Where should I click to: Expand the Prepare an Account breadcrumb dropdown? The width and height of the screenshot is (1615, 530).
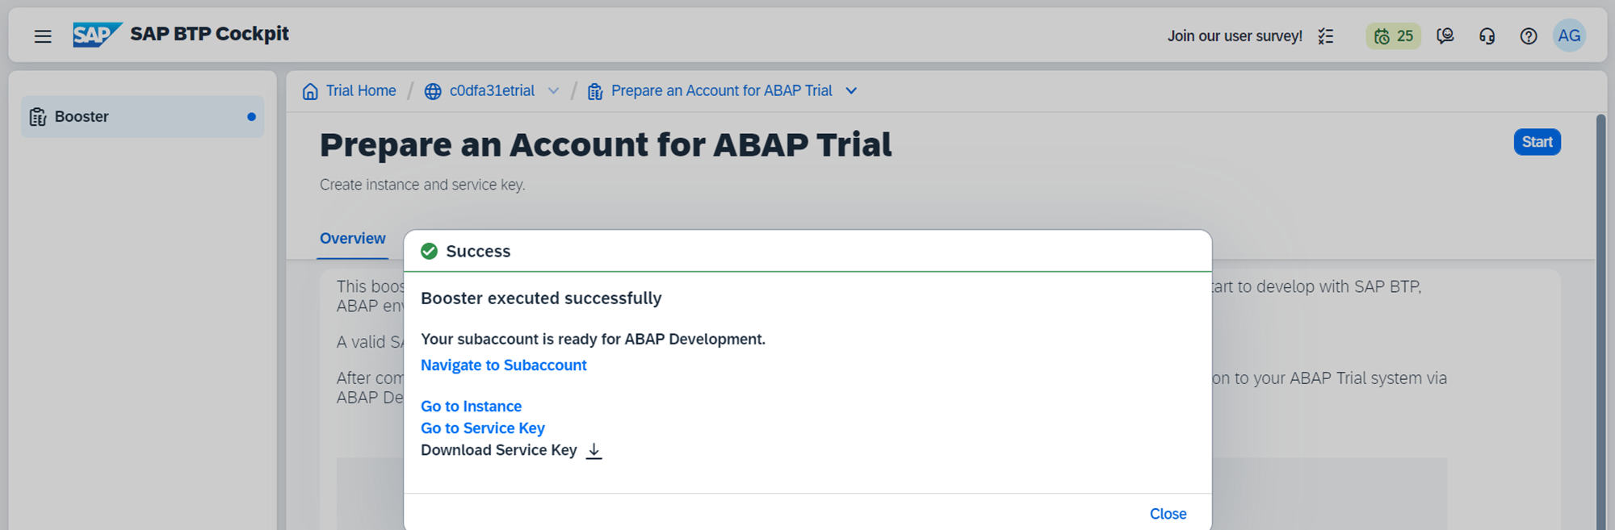(851, 91)
